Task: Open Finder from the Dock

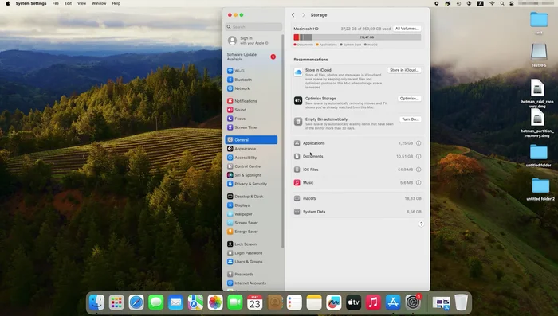Action: [x=96, y=302]
